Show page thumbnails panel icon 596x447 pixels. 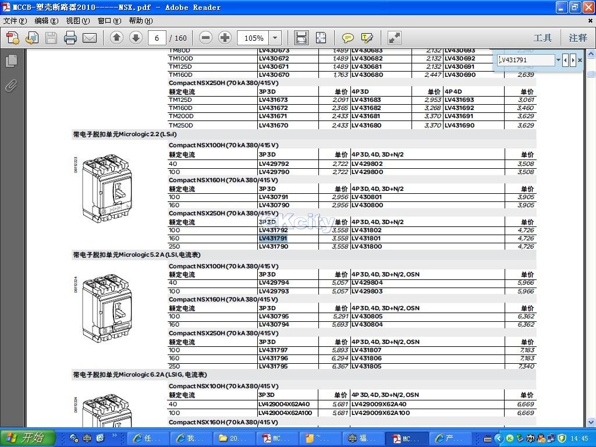click(x=12, y=61)
